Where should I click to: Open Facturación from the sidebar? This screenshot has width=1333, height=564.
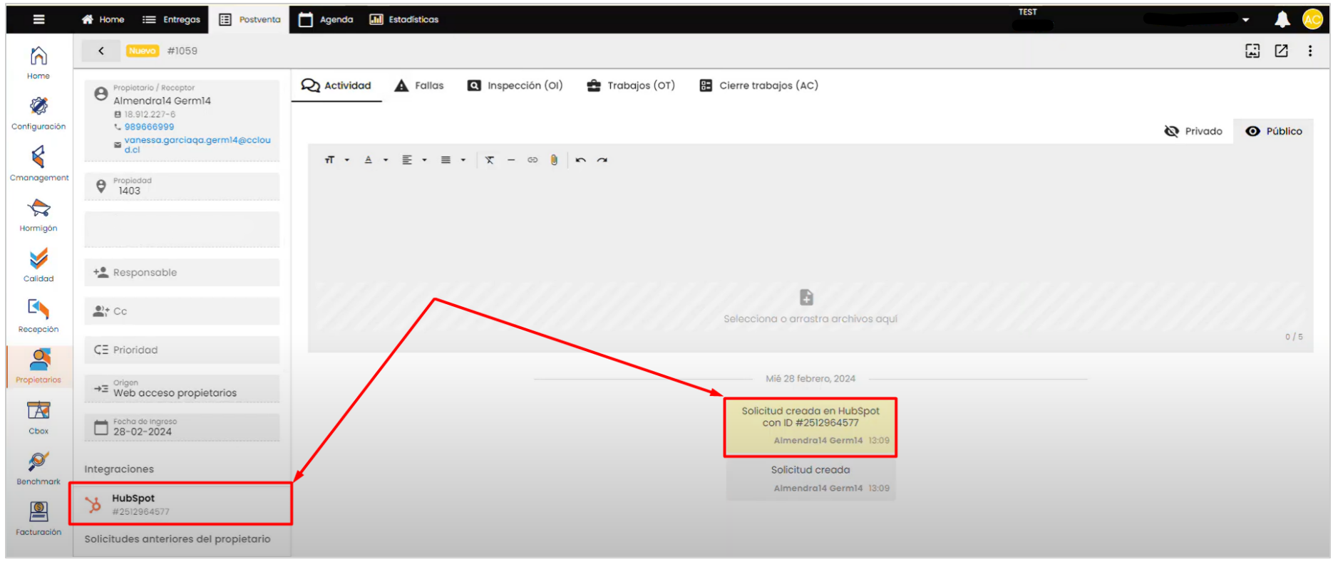(x=38, y=518)
